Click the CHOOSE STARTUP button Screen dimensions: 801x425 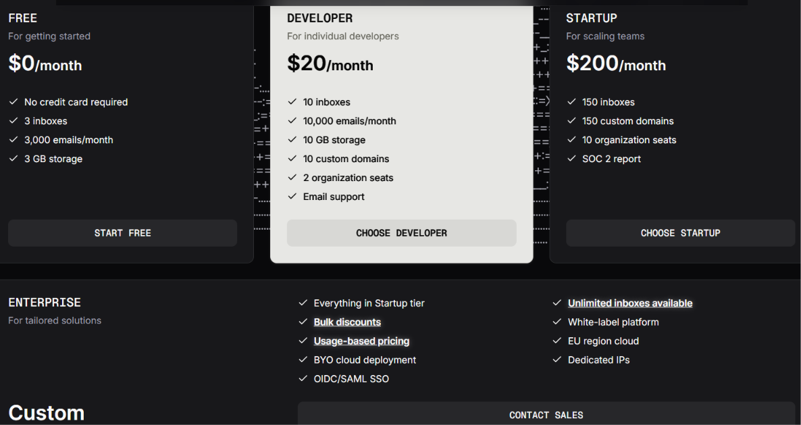[680, 233]
